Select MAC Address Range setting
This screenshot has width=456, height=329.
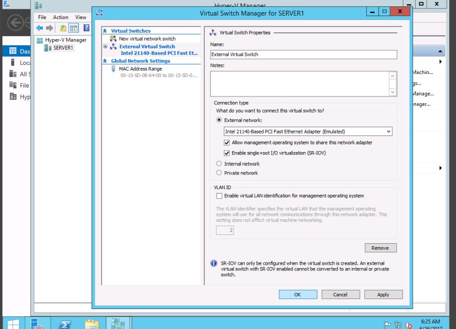140,69
